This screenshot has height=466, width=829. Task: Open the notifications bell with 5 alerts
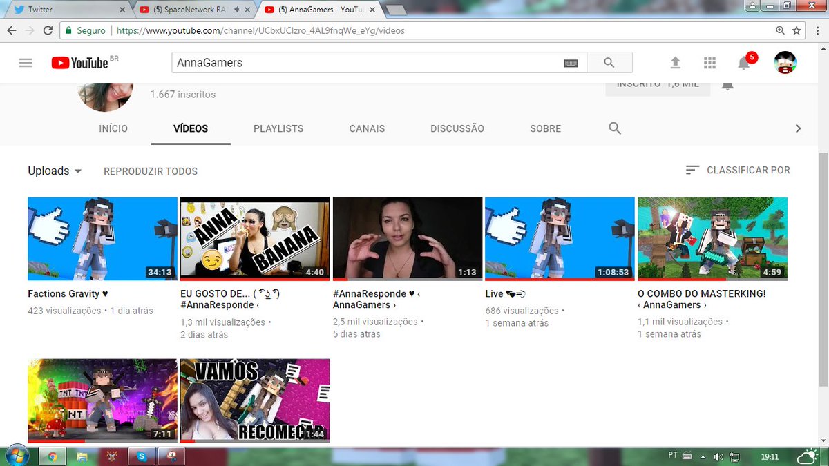745,62
